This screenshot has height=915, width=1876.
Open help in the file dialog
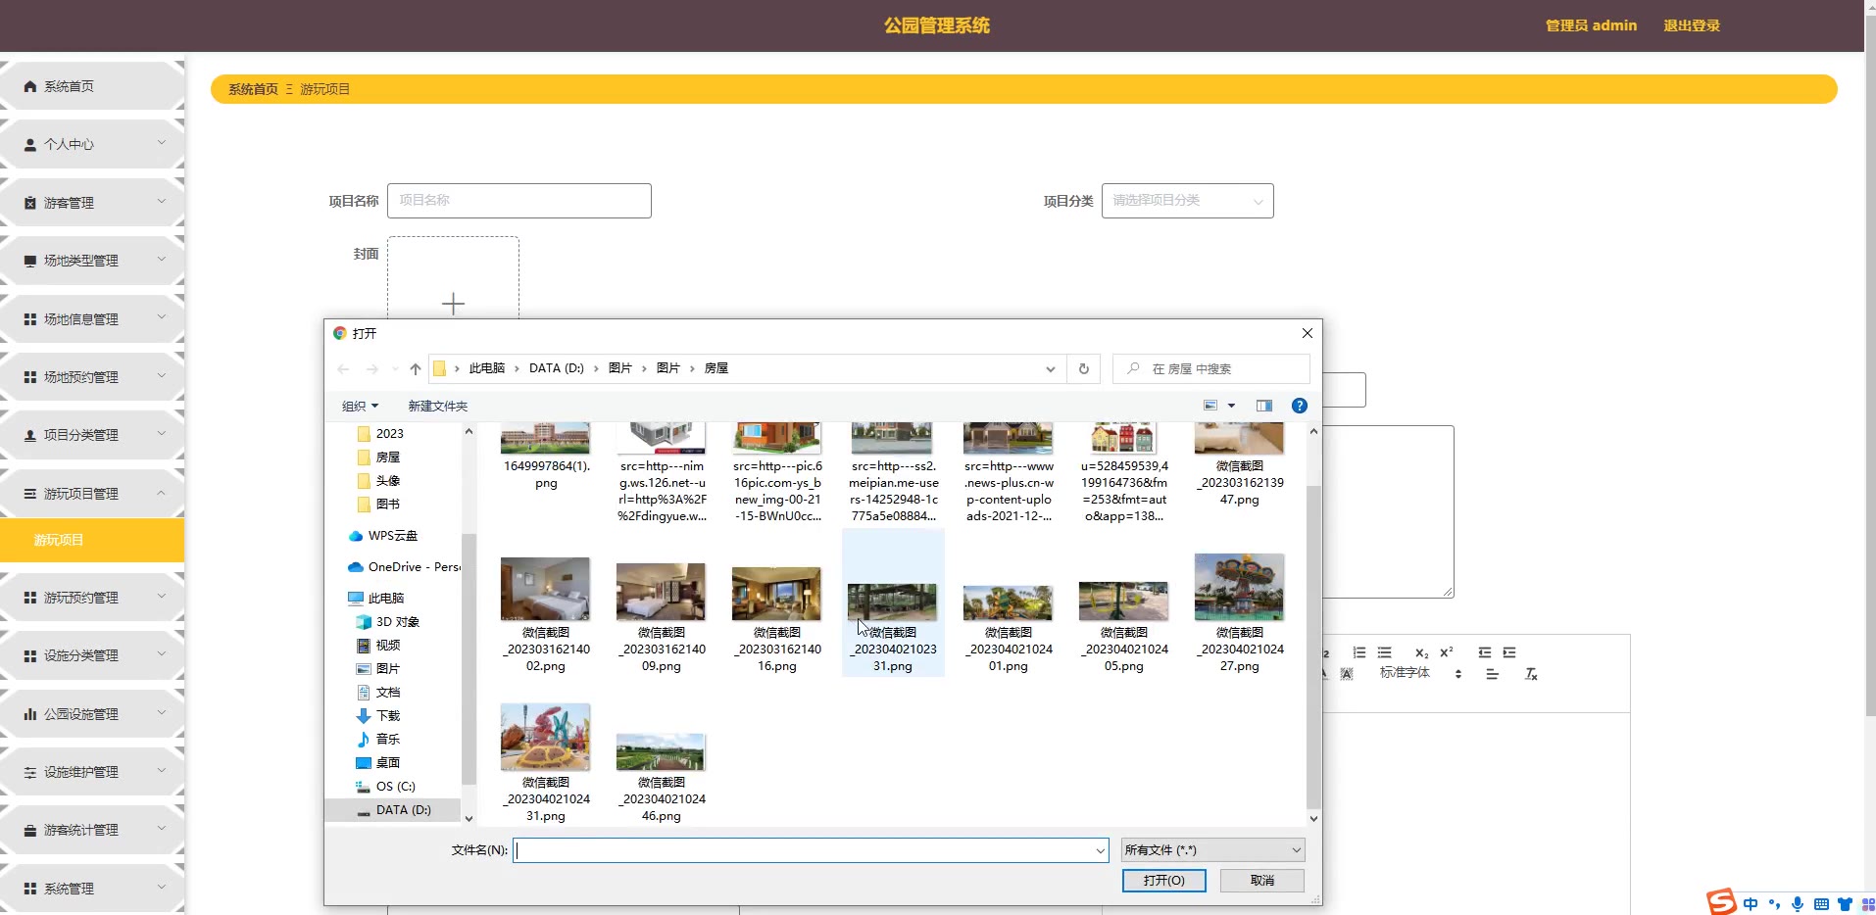click(1300, 406)
